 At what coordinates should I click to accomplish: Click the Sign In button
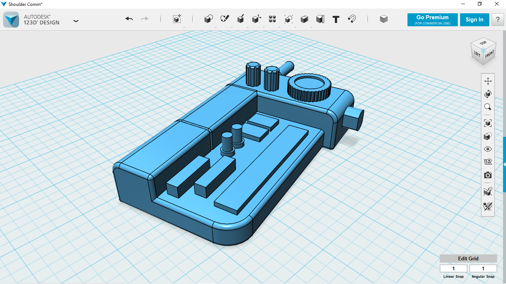coord(475,20)
